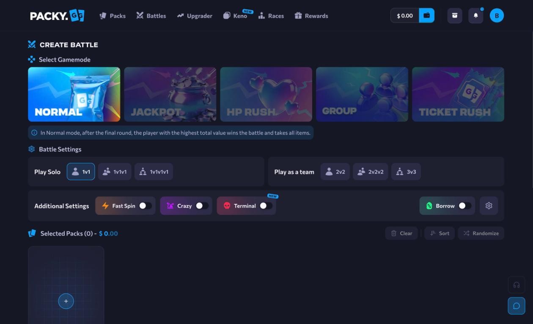Open the support headset icon
The image size is (533, 324).
click(517, 285)
